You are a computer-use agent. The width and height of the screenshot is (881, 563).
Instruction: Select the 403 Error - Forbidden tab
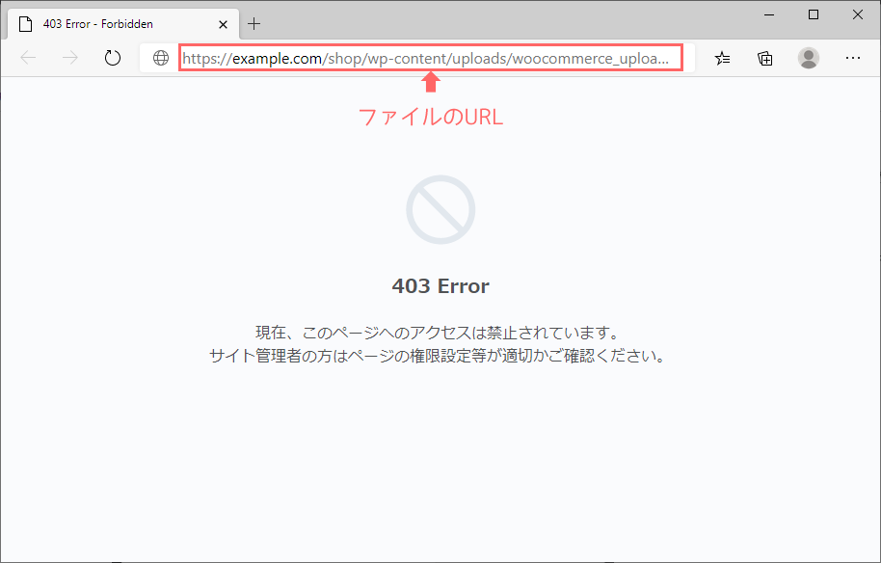click(123, 24)
